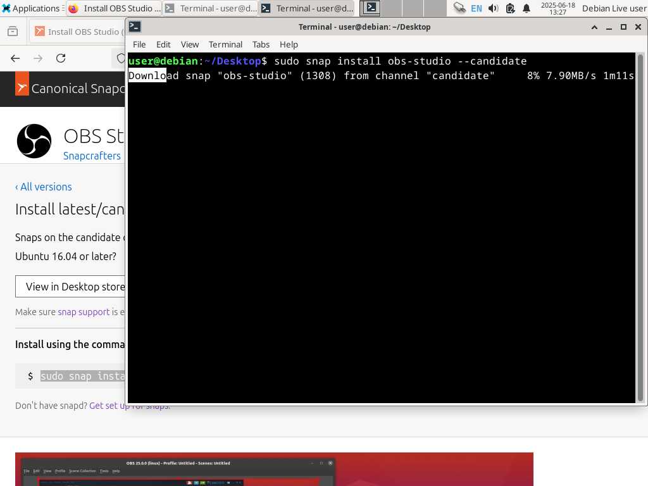Click the EN keyboard layout indicator
Image resolution: width=648 pixels, height=486 pixels.
(x=477, y=8)
